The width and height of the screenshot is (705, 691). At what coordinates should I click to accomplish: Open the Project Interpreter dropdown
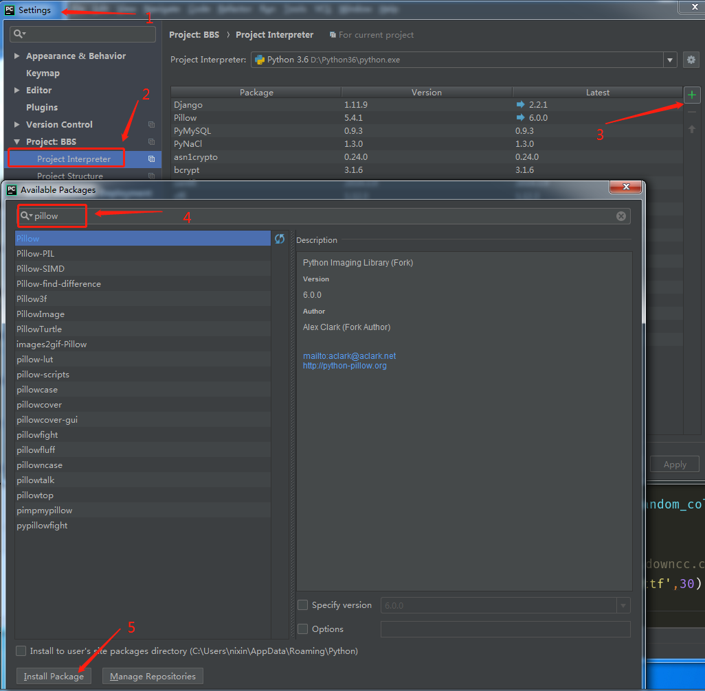[x=670, y=60]
